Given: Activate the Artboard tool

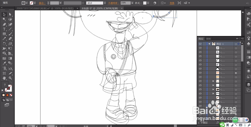Looking at the screenshot, I should tap(4, 73).
